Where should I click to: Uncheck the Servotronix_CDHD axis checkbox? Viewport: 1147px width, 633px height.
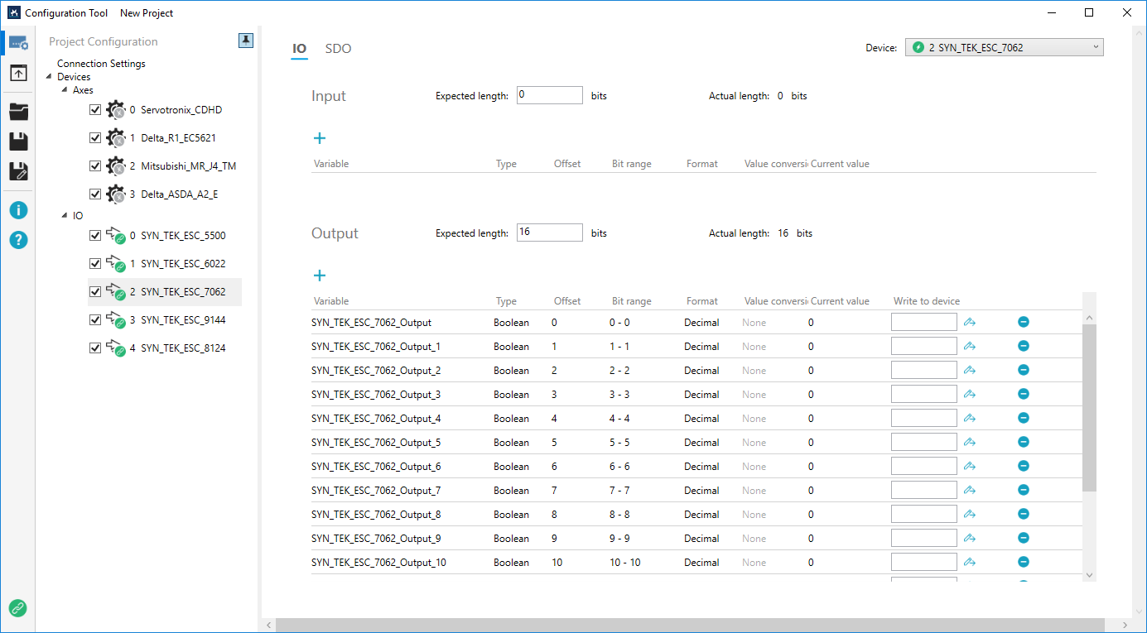pos(95,110)
